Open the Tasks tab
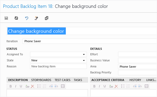The width and height of the screenshot is (157, 97). 78,80
